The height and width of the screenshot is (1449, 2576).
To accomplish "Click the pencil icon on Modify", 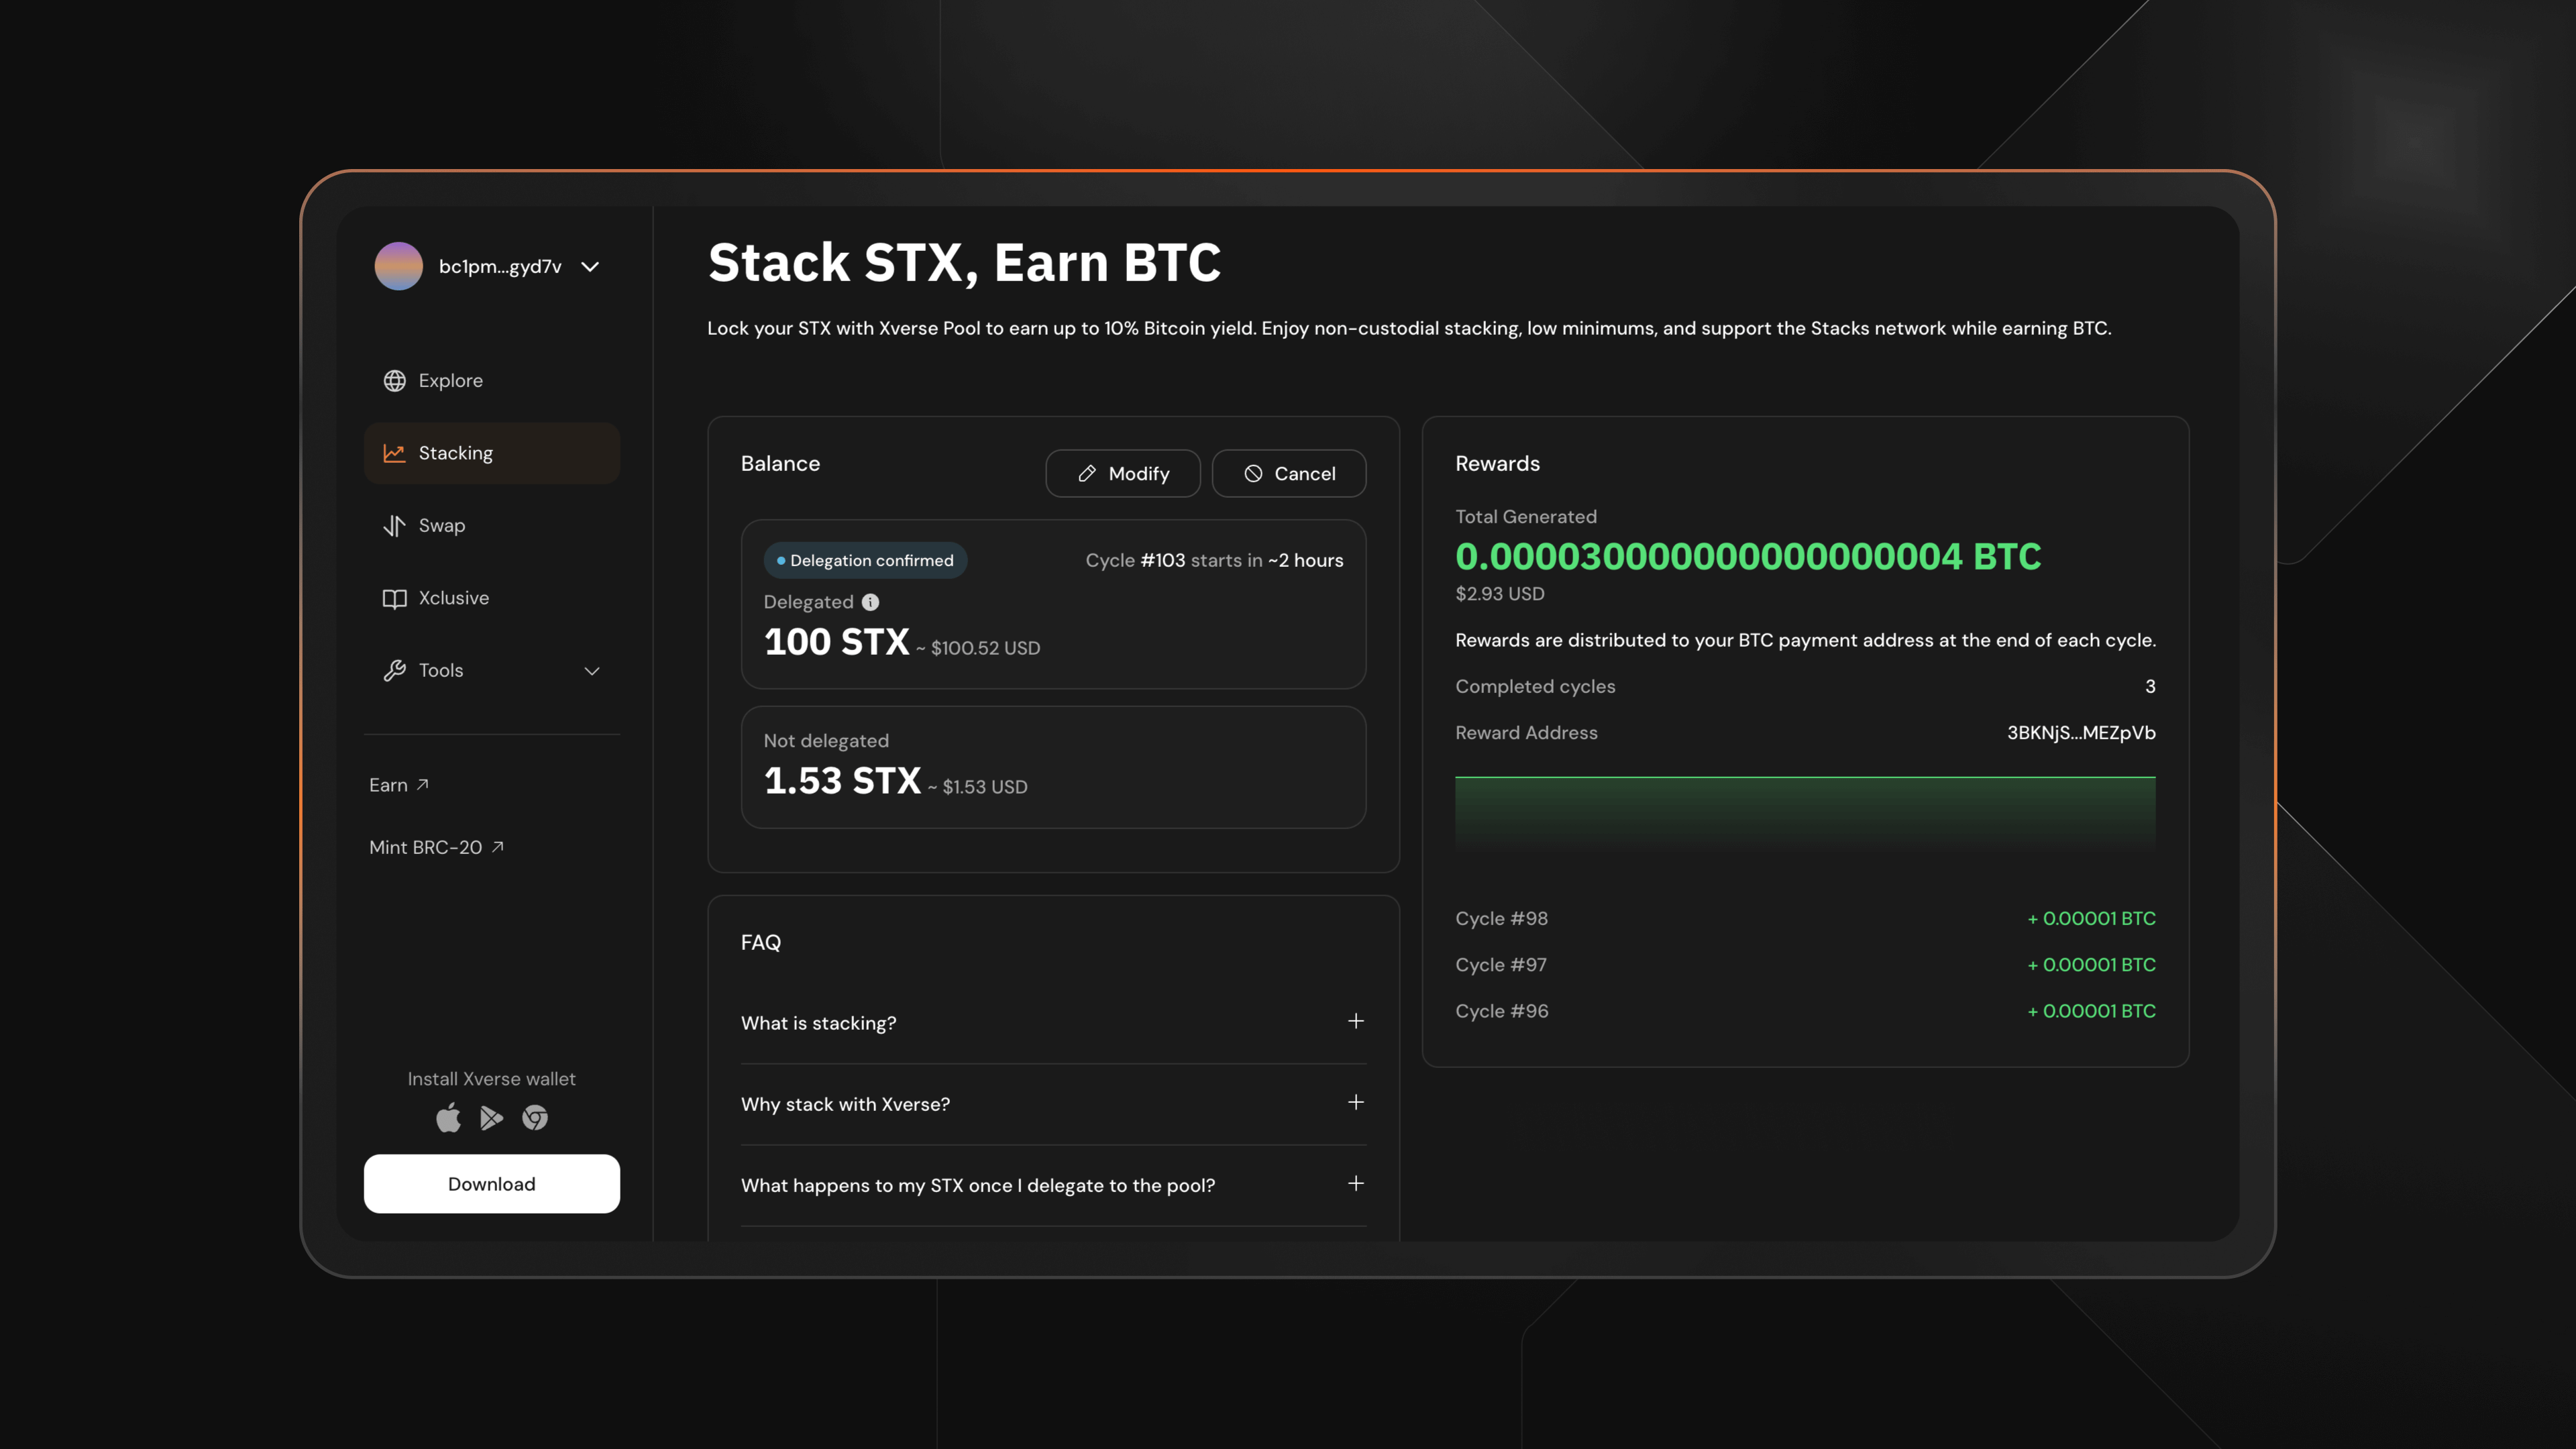I will click(1087, 474).
